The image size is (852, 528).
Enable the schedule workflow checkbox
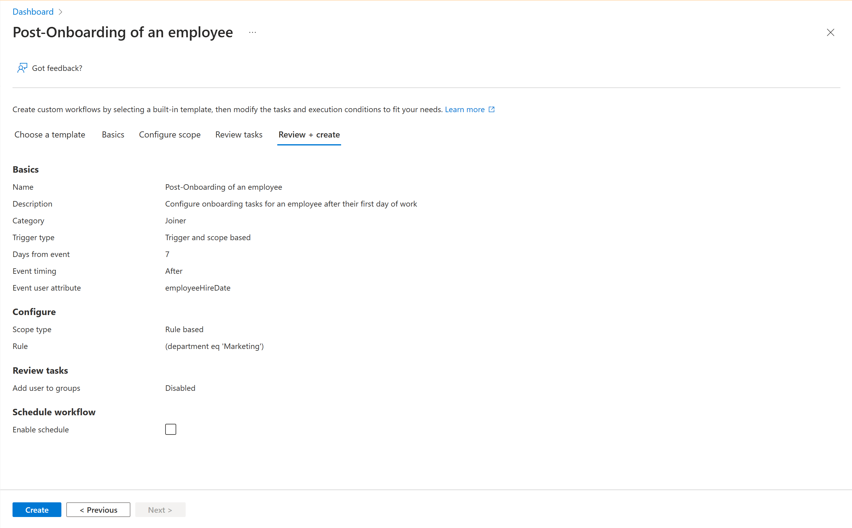170,429
